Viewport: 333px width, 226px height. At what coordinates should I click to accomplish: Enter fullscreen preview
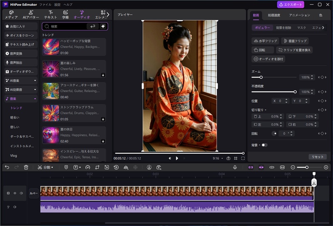coord(243,158)
